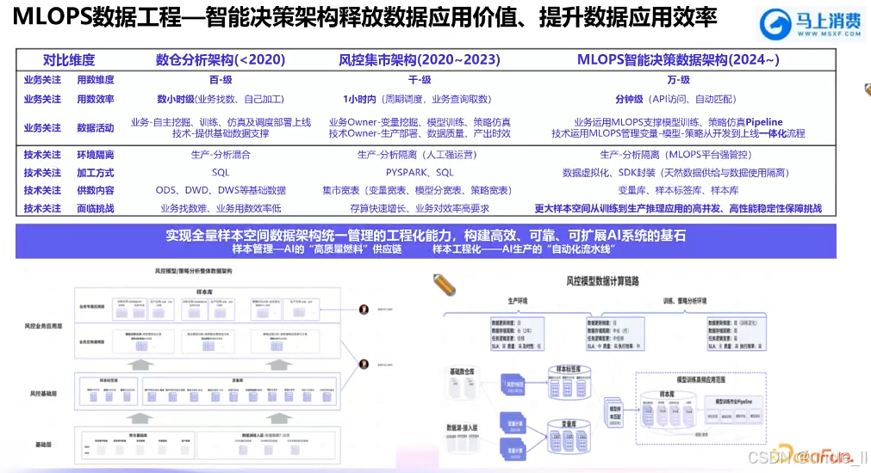Select the 数据源-接入层 document icons
The height and width of the screenshot is (473, 871).
pyautogui.click(x=462, y=442)
